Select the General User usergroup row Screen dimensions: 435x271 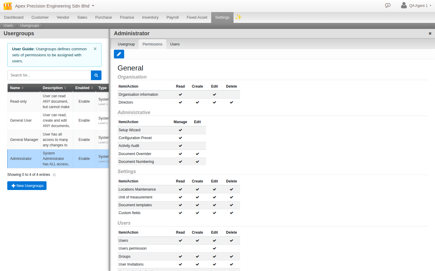tap(58, 120)
